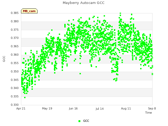The width and height of the screenshot is (168, 126).
Task: Click the green GCC legend swatch
Action: (x=79, y=121)
